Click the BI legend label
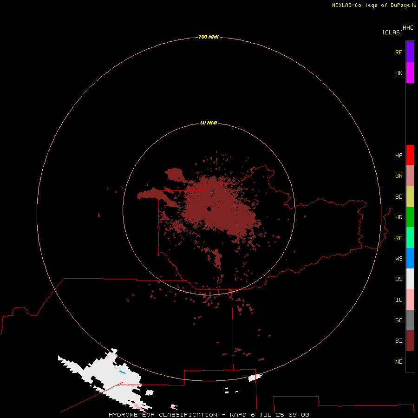Viewport: 418px width, 418px height. [398, 341]
